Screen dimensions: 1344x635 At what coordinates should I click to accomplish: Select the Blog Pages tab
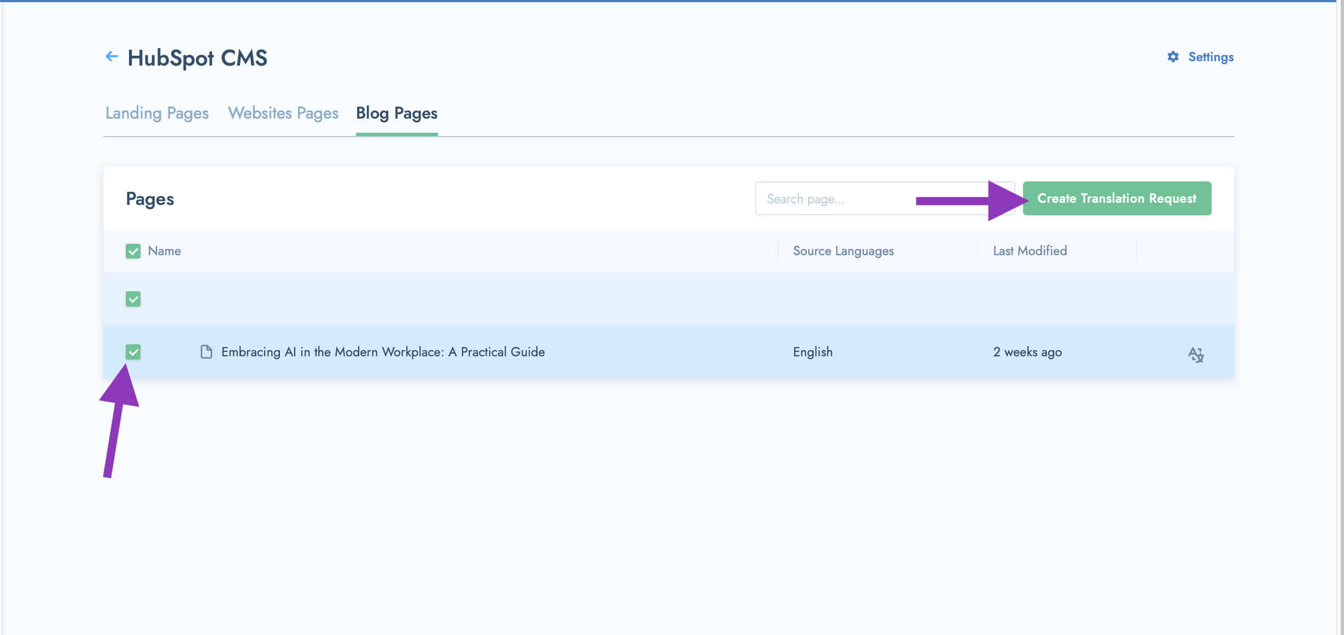[x=396, y=113]
